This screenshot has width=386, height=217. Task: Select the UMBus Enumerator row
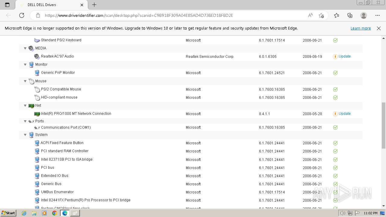click(191, 192)
